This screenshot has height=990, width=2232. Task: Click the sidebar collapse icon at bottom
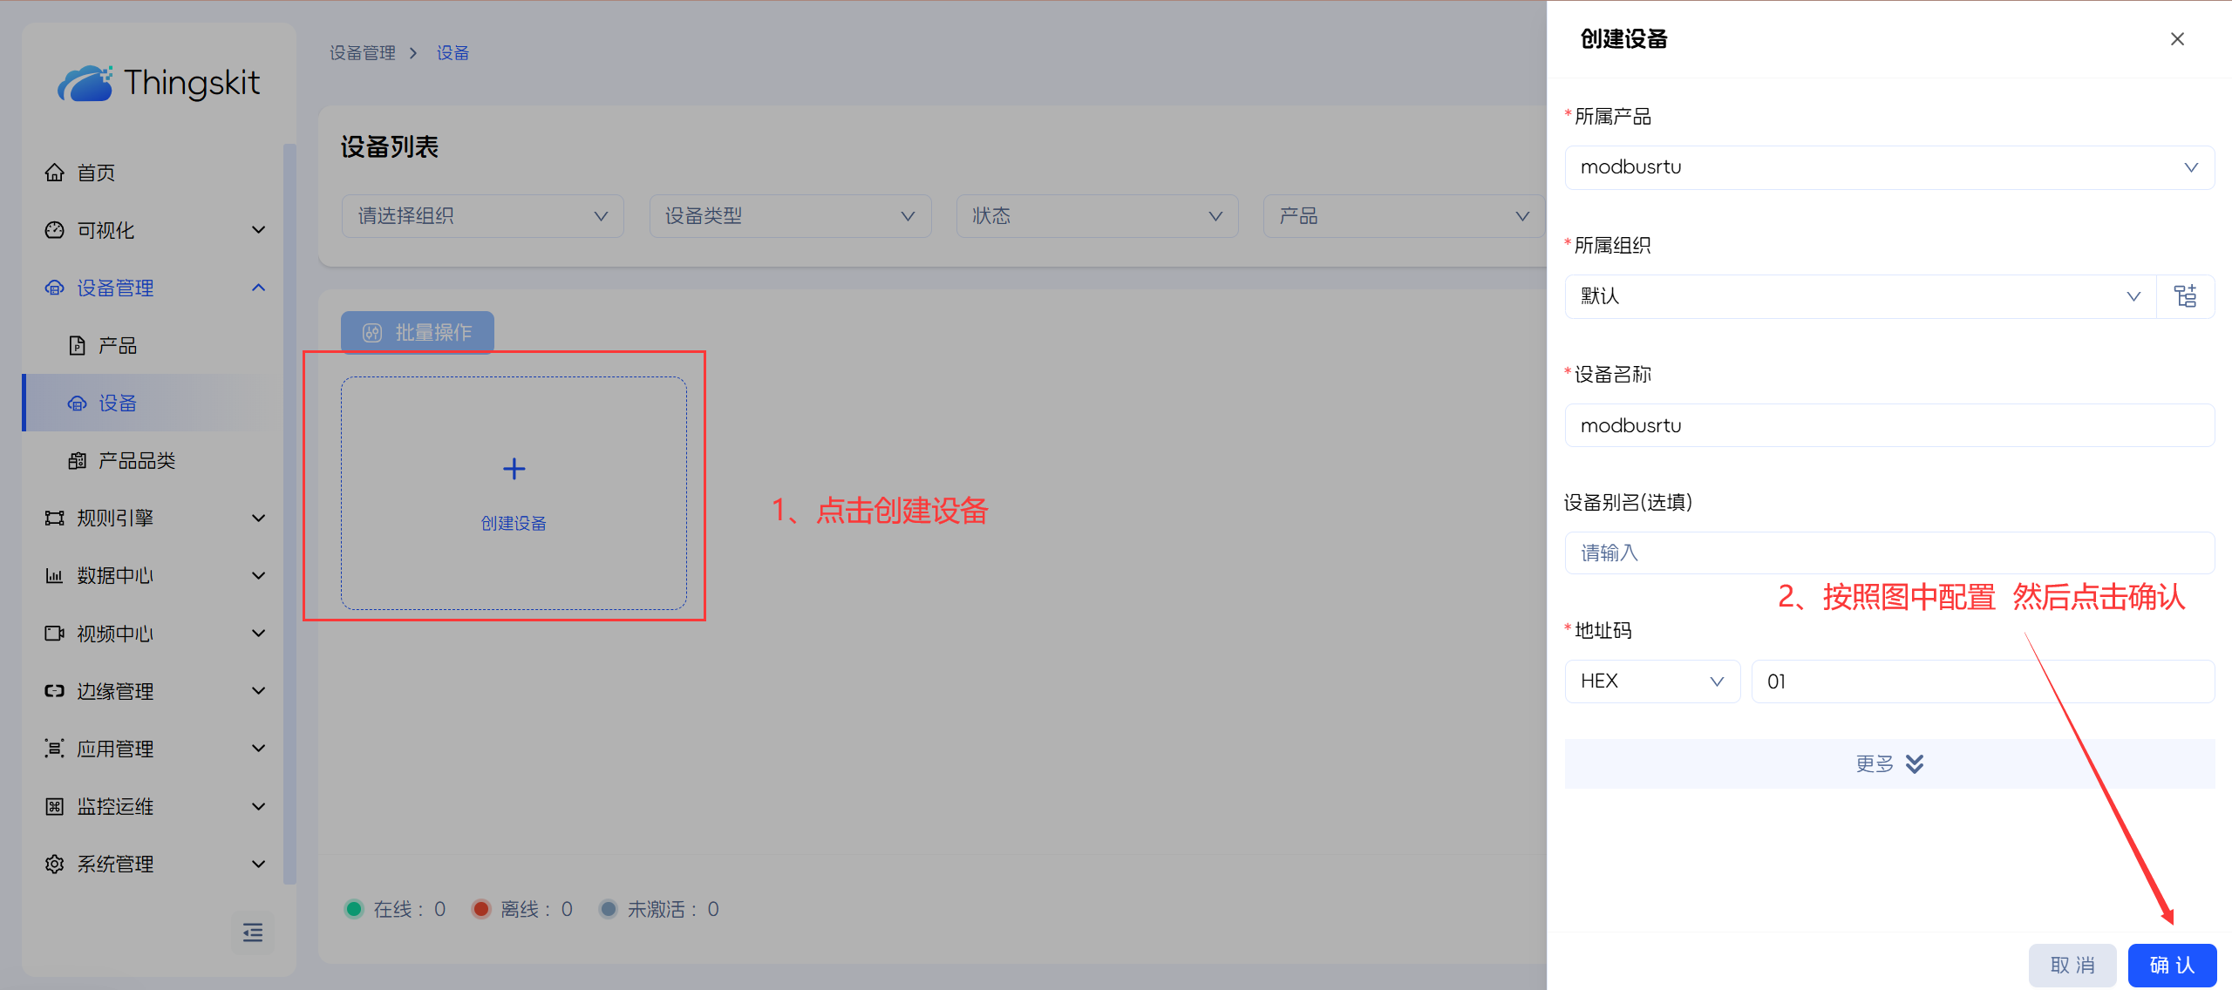point(253,933)
